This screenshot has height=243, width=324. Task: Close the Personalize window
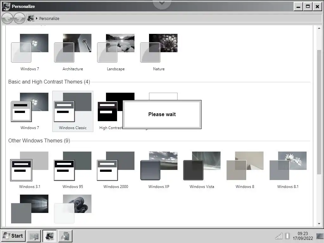point(317,7)
